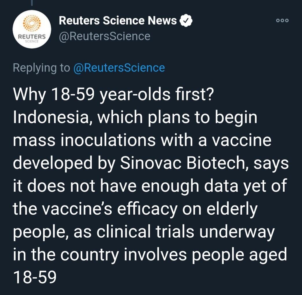Viewport: 302px width, 295px height.
Task: Click the word 'efficacy' in the tweet
Action: [x=147, y=209]
